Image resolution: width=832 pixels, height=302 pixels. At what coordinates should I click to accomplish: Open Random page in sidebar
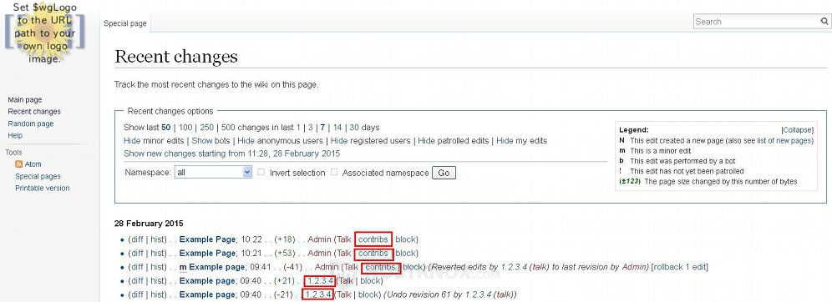point(31,123)
